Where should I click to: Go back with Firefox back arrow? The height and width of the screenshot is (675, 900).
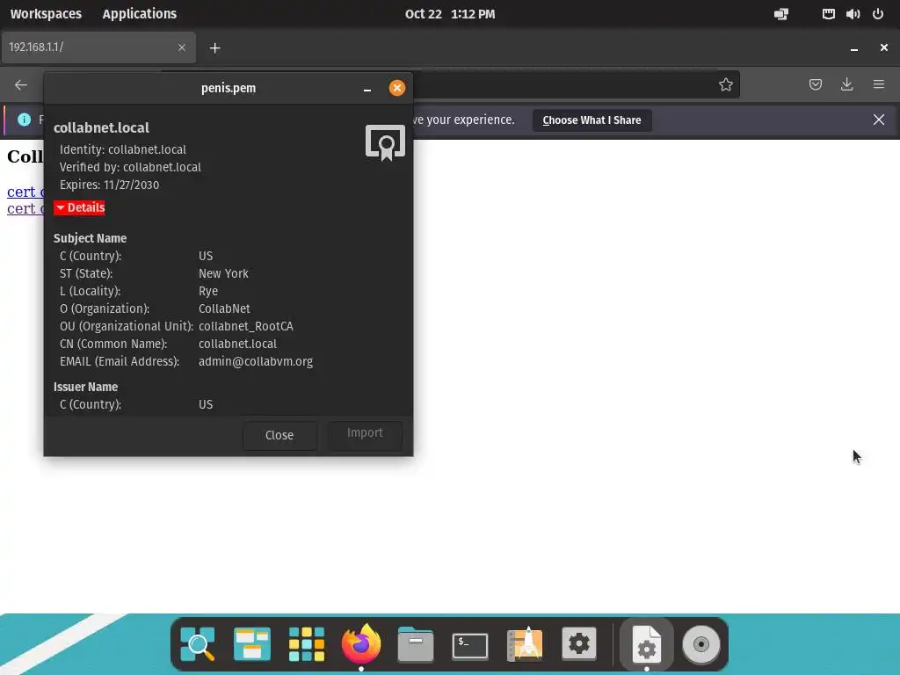[x=21, y=85]
